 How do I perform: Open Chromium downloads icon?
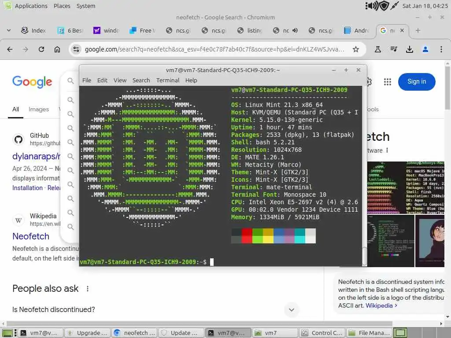[x=410, y=49]
